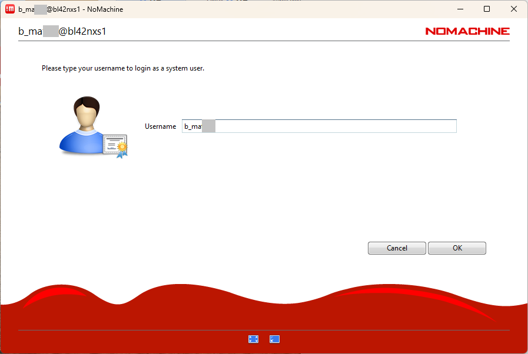Click the "Please type your username" instruction text
528x354 pixels.
pyautogui.click(x=122, y=68)
